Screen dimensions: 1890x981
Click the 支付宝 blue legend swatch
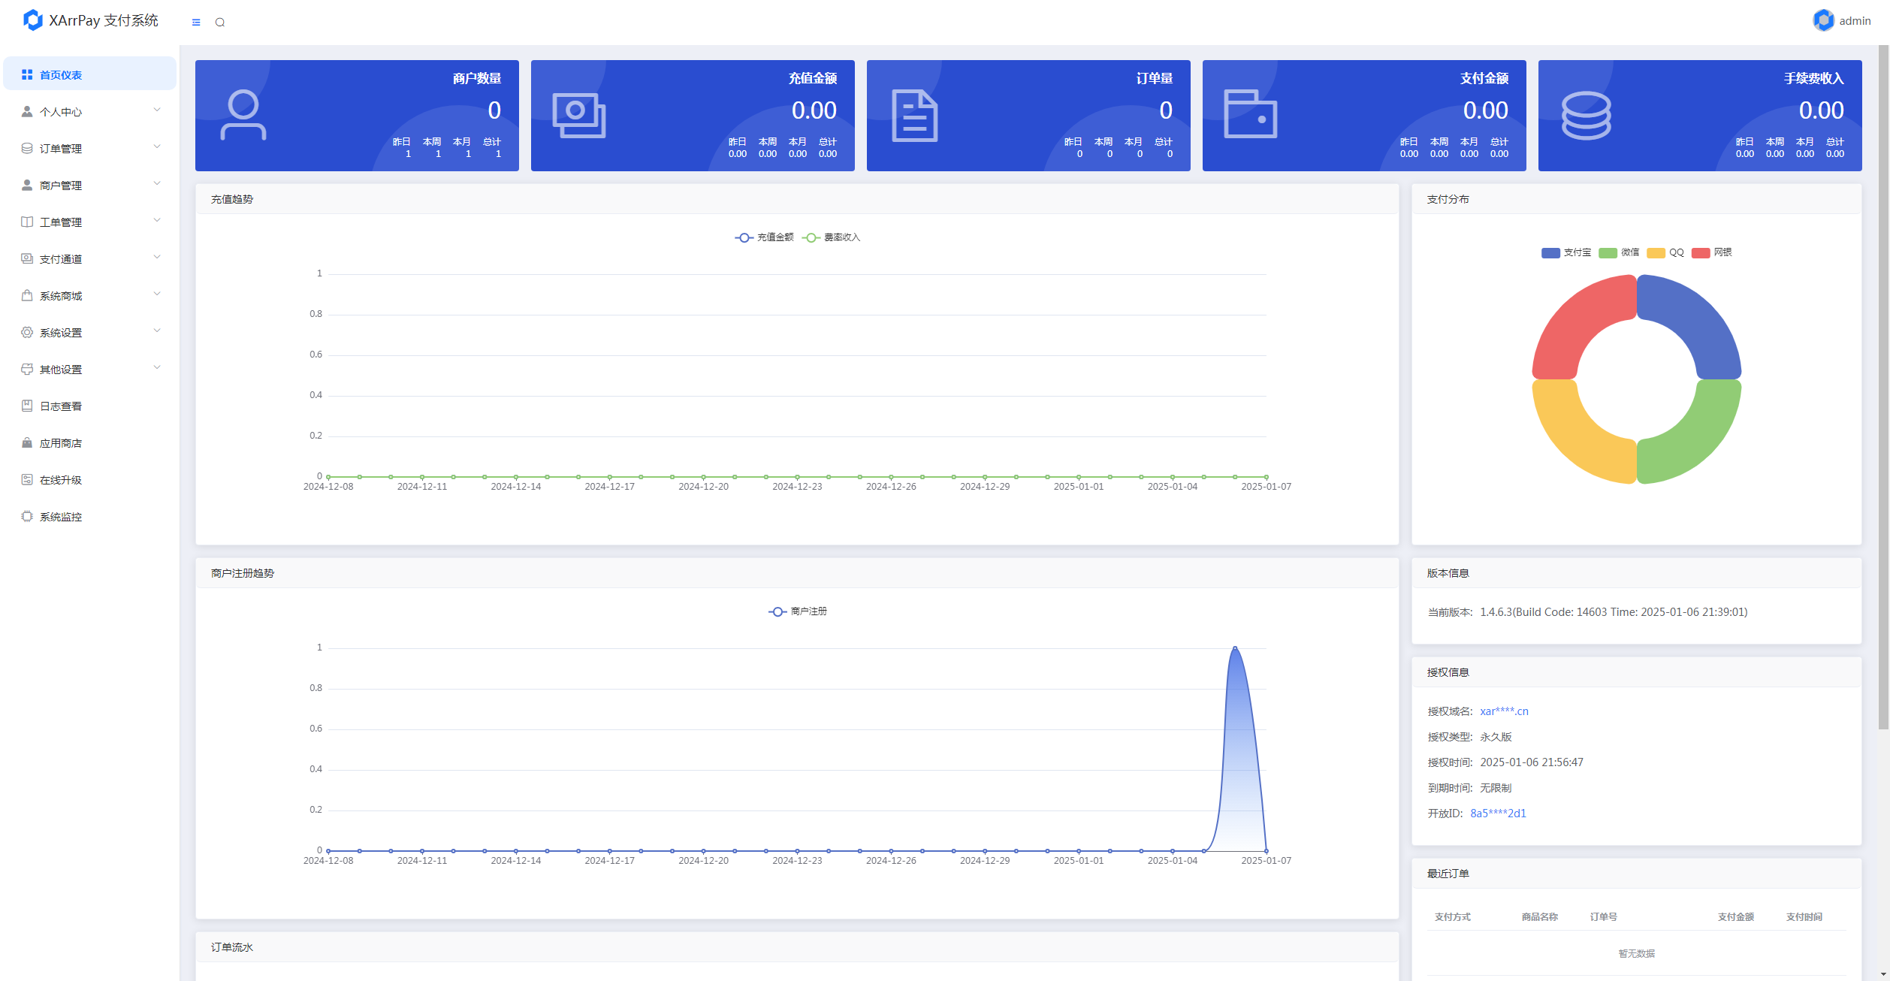pyautogui.click(x=1550, y=253)
